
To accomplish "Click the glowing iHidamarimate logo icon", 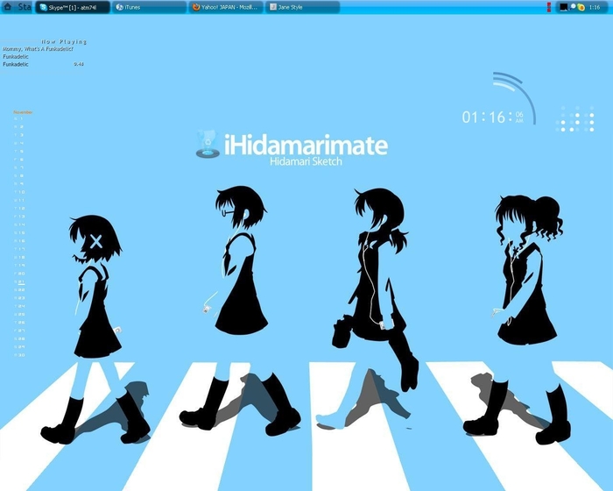I will (x=208, y=144).
